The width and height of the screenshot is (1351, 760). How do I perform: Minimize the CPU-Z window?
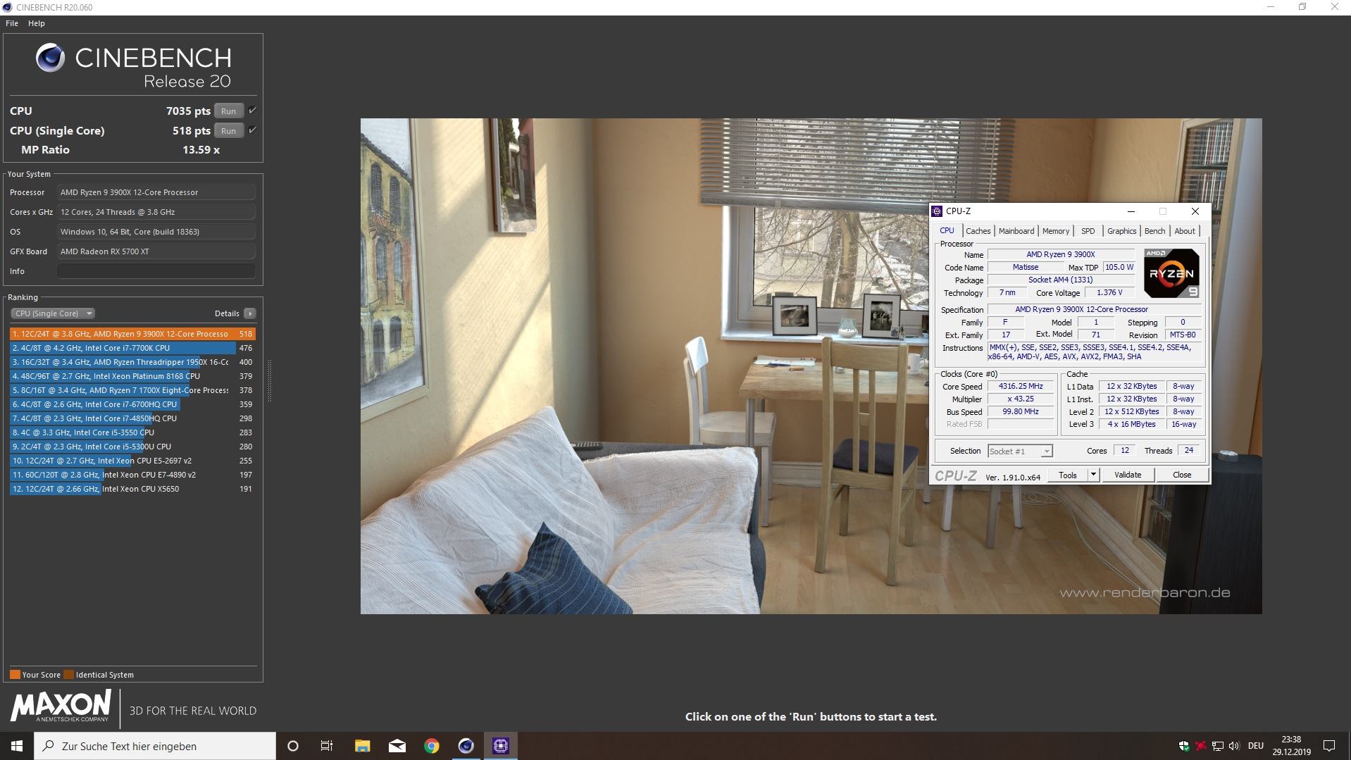[x=1131, y=211]
